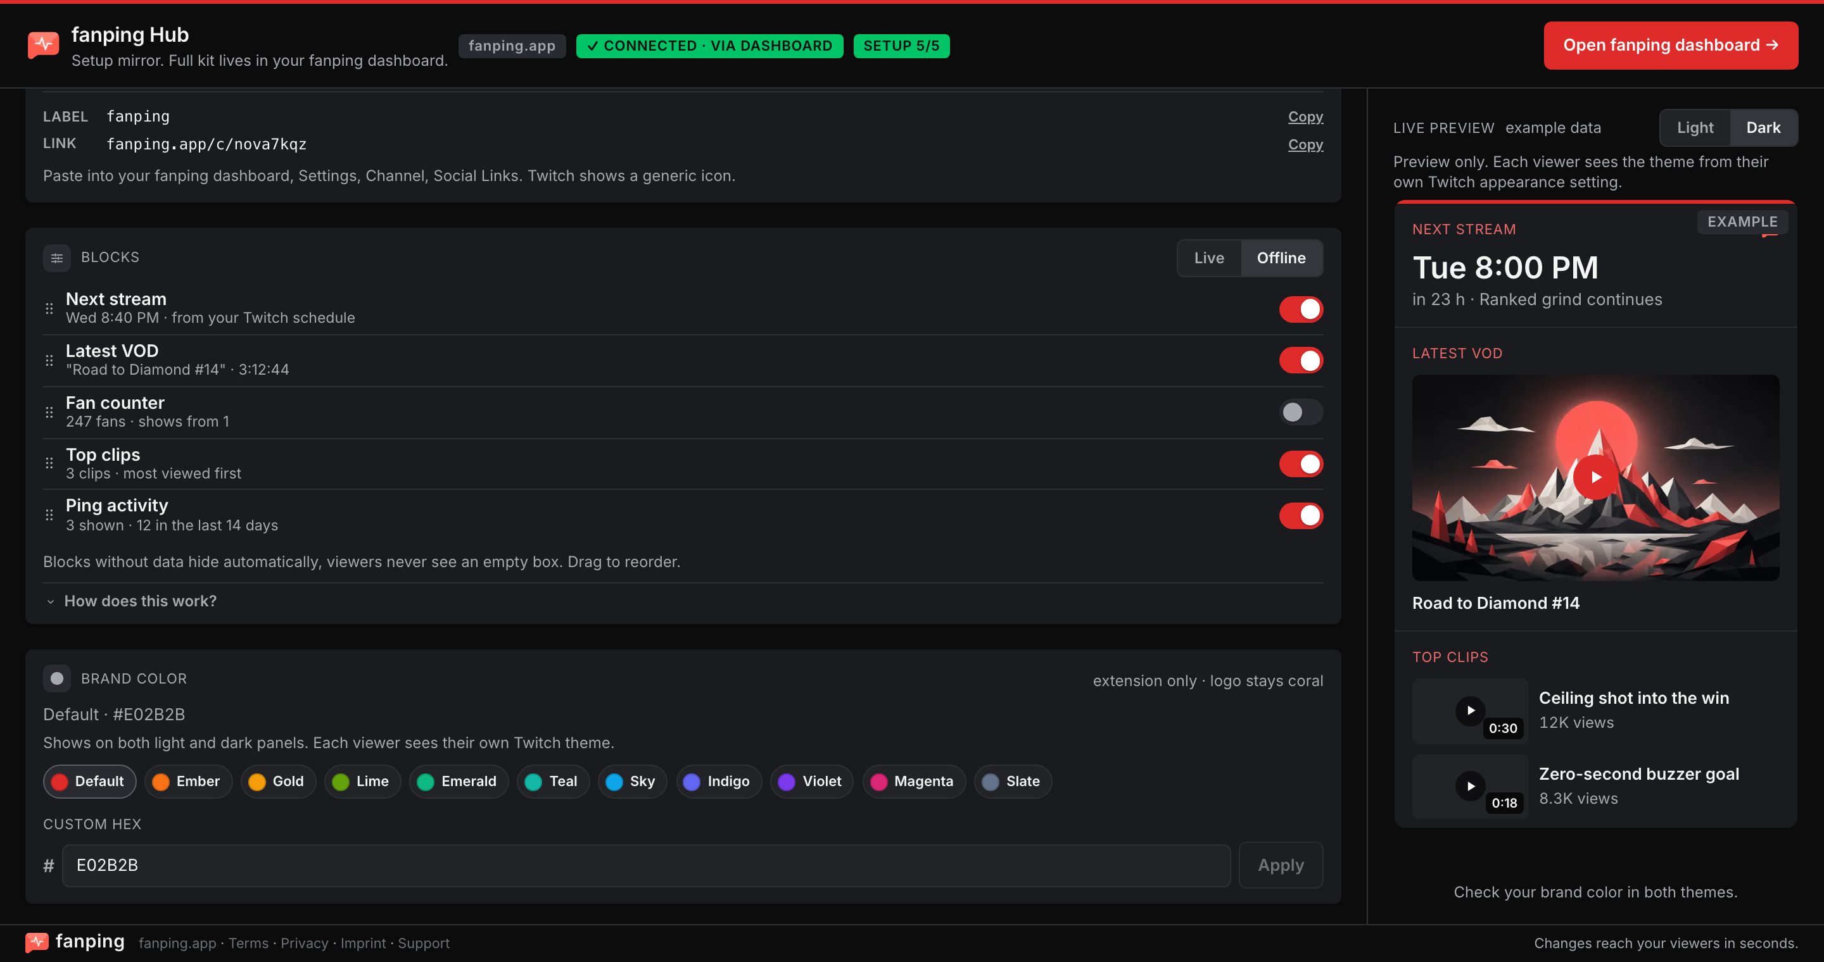This screenshot has height=962, width=1824.
Task: Choose the Default brand color
Action: (89, 782)
